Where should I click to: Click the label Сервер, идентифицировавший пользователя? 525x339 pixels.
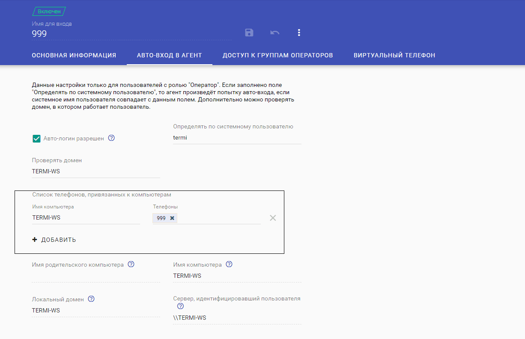coord(237,298)
